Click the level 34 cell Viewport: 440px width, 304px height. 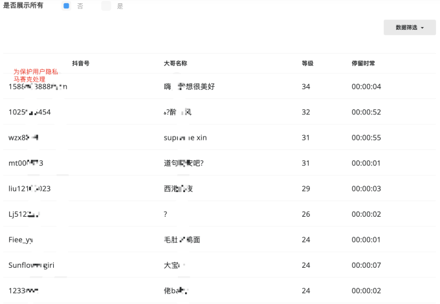tap(306, 87)
